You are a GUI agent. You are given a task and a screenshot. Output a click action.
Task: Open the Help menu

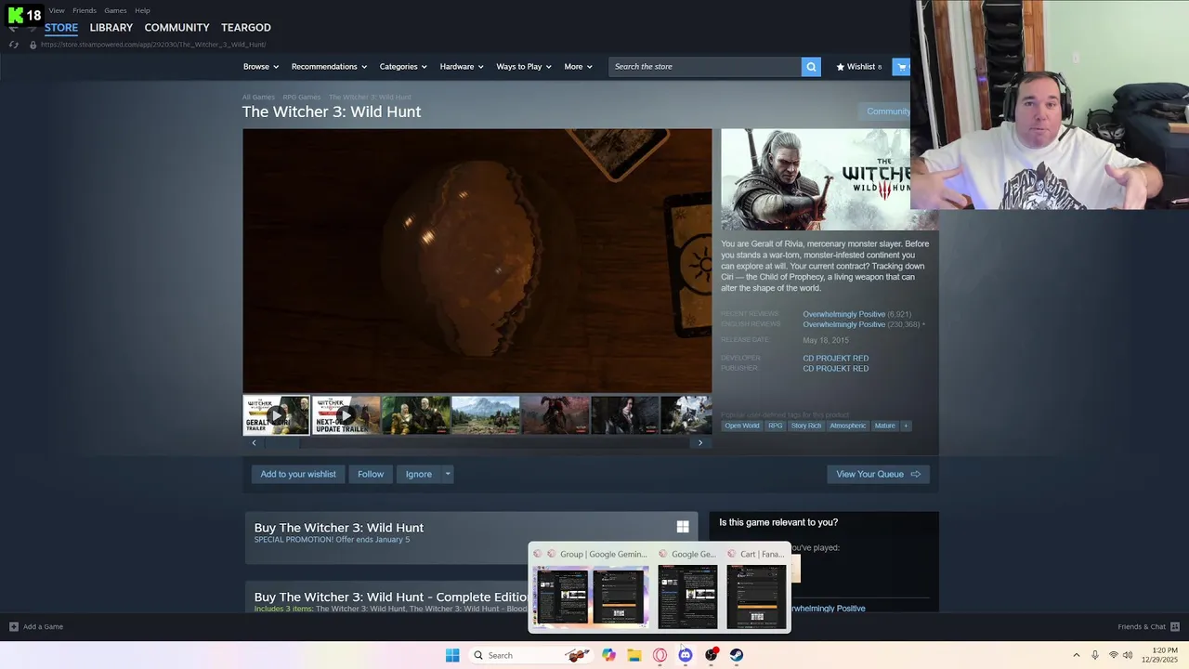142,10
